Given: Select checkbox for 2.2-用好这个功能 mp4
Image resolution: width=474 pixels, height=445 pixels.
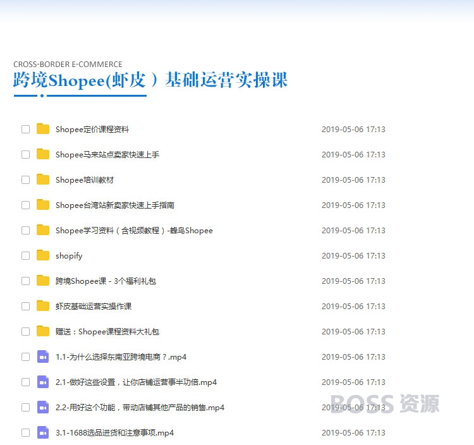Looking at the screenshot, I should pyautogui.click(x=26, y=408).
